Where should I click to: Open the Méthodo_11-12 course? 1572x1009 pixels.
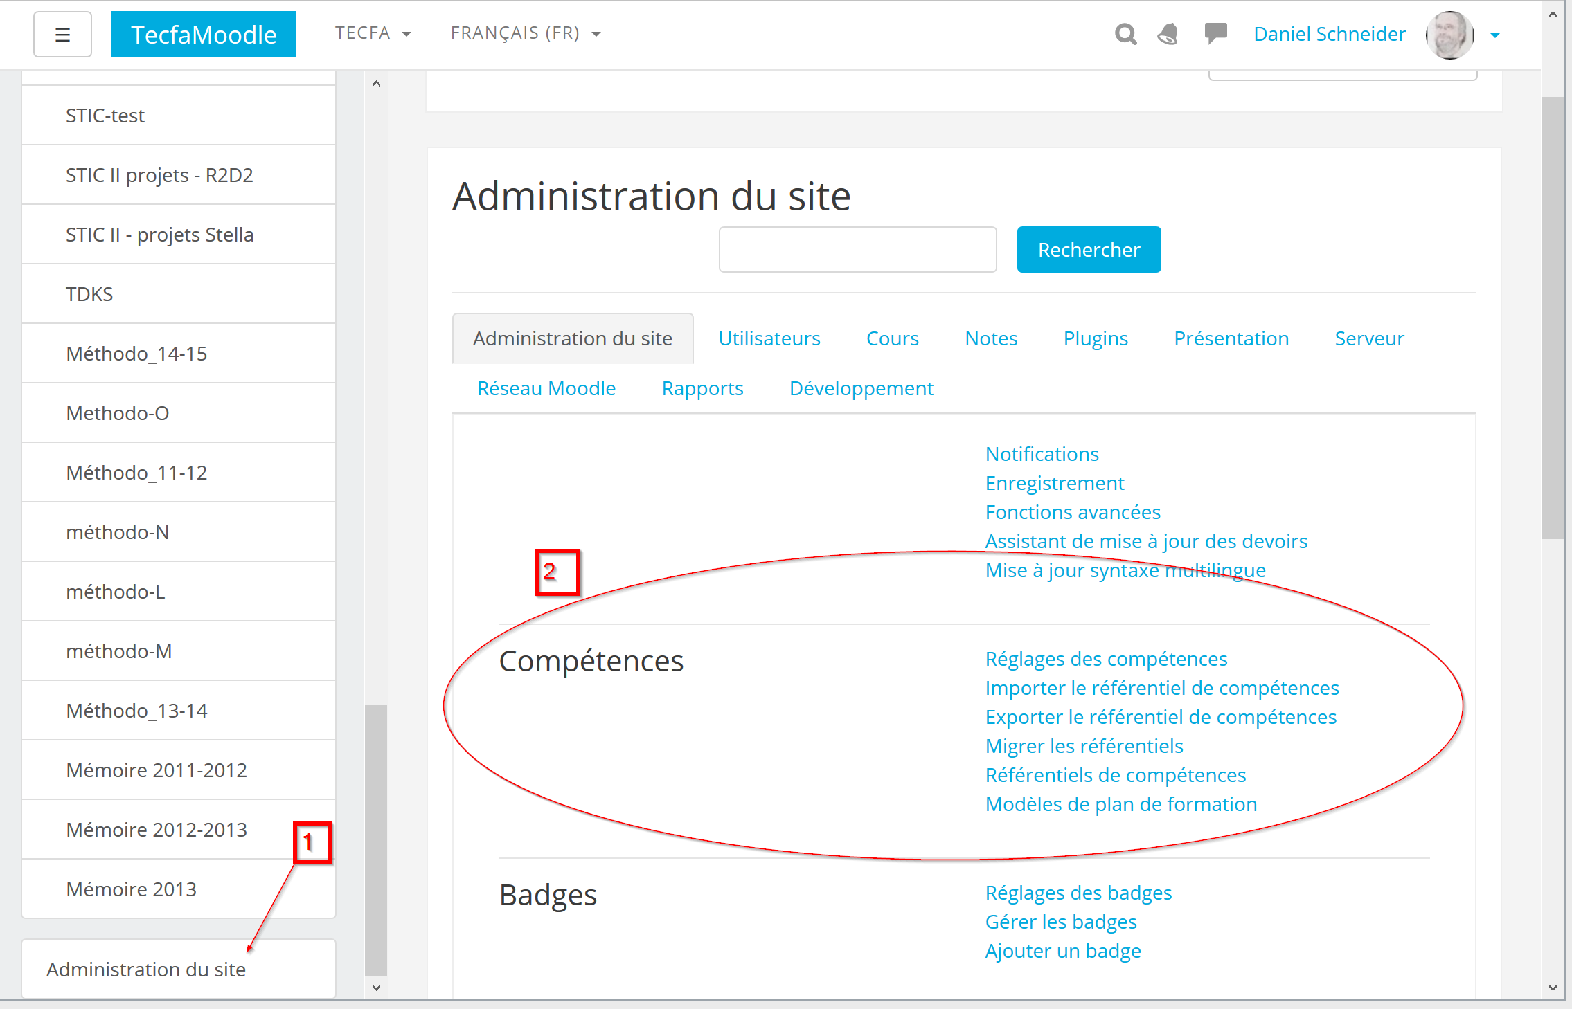pos(179,473)
